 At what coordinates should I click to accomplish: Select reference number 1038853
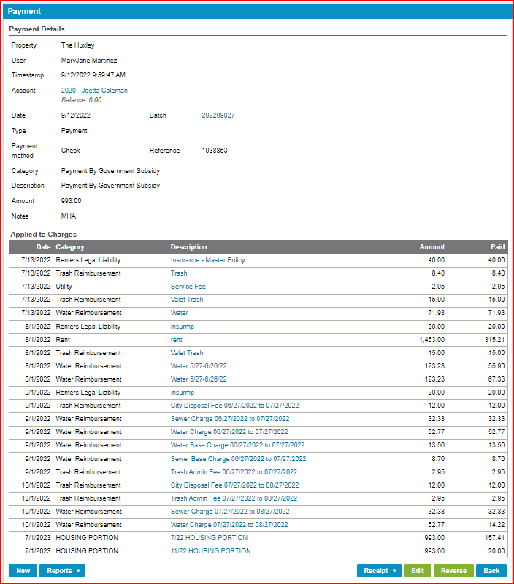coord(215,151)
